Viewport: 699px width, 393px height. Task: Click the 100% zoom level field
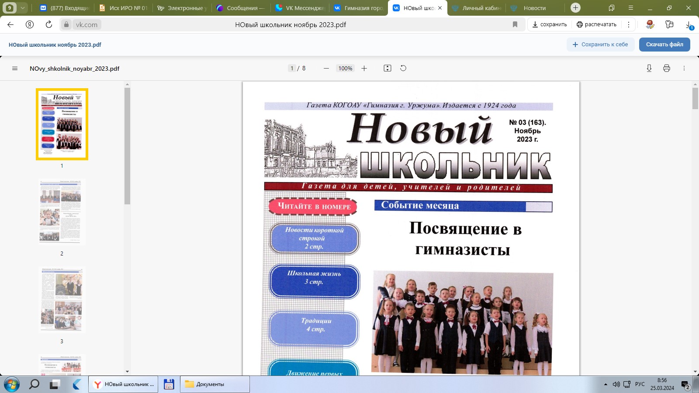point(345,68)
